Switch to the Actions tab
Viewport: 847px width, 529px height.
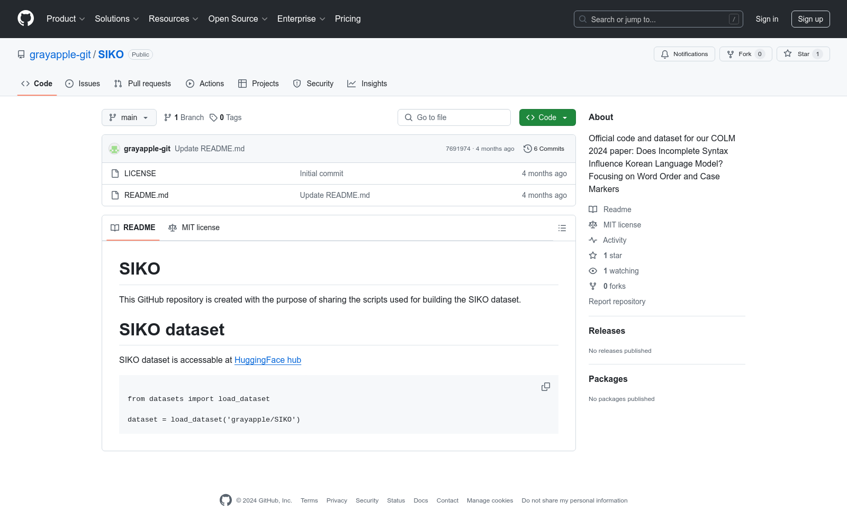coord(205,84)
